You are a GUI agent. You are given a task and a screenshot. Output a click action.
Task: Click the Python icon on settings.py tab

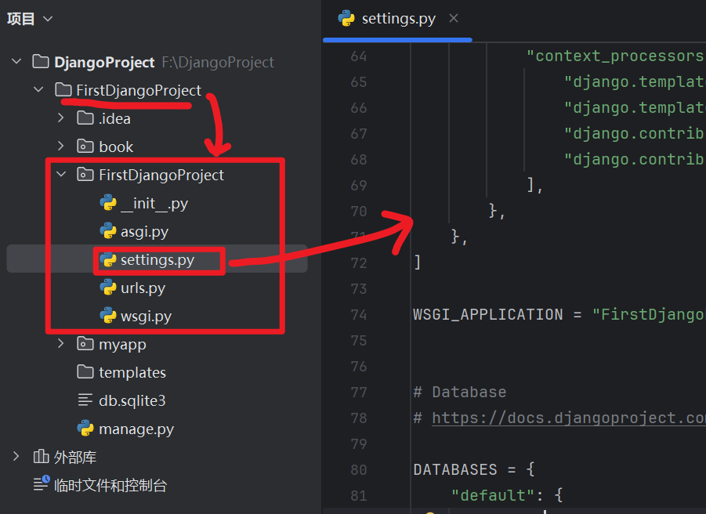pyautogui.click(x=346, y=19)
